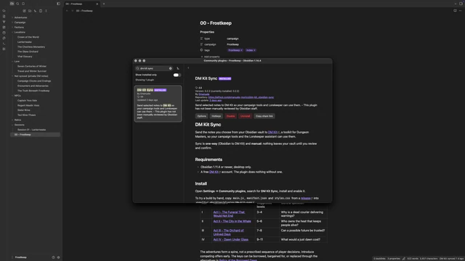
Task: Collapse the Locations folder
Action: pyautogui.click(x=20, y=32)
